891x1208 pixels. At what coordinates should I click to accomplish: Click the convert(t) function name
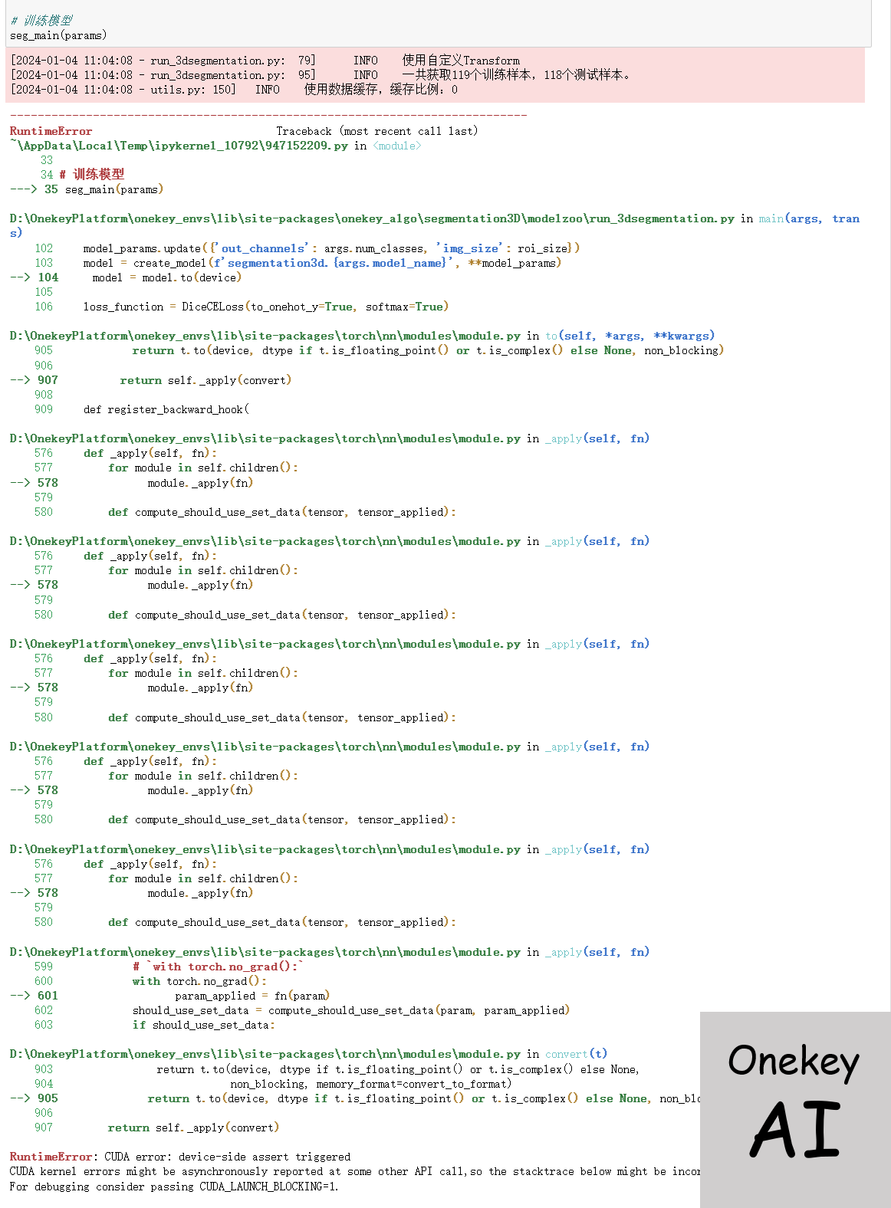click(576, 1054)
